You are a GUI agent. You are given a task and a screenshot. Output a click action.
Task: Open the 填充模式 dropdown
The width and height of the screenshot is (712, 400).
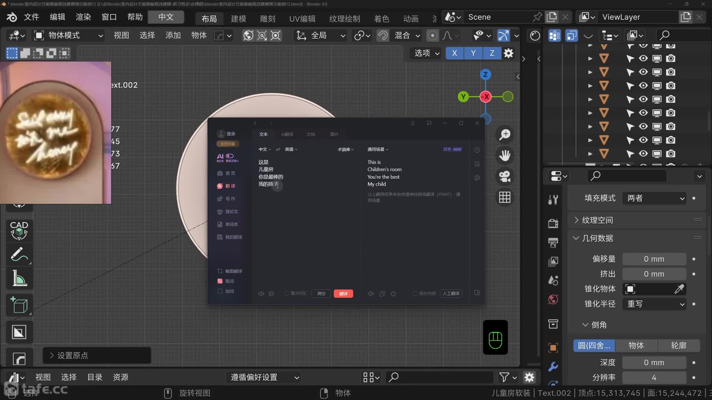click(655, 198)
